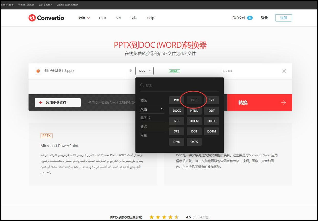Click the first rating star
The width and height of the screenshot is (318, 221).
tap(152, 217)
